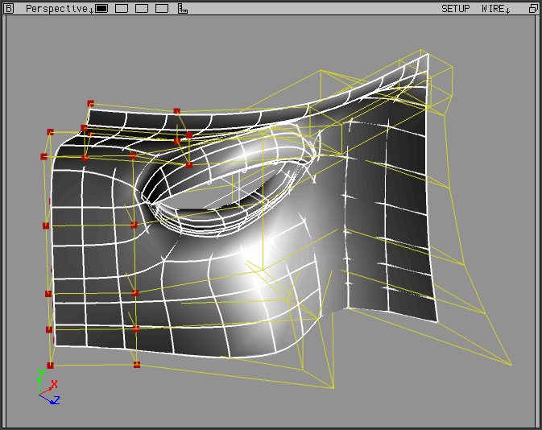Click the restore window icon beside WIRE
The height and width of the screenshot is (430, 542).
click(x=532, y=9)
